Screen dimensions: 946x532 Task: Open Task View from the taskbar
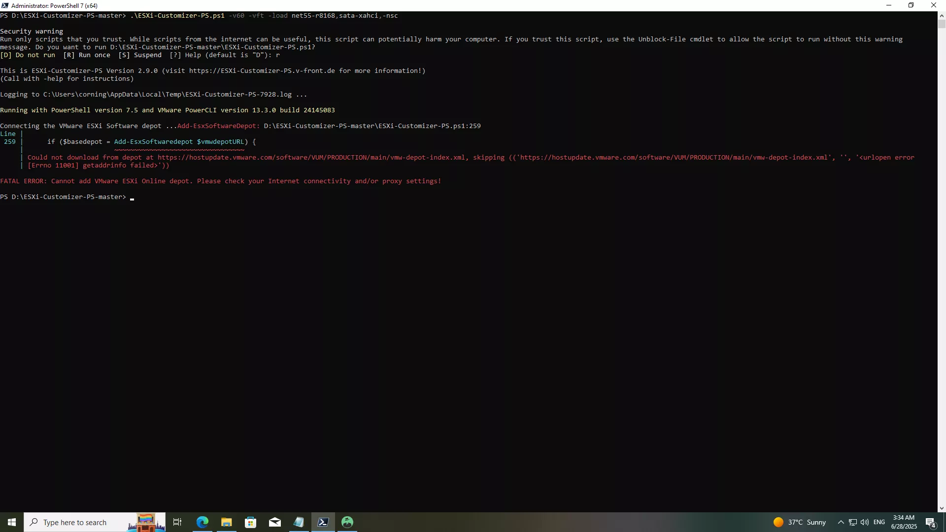click(177, 522)
